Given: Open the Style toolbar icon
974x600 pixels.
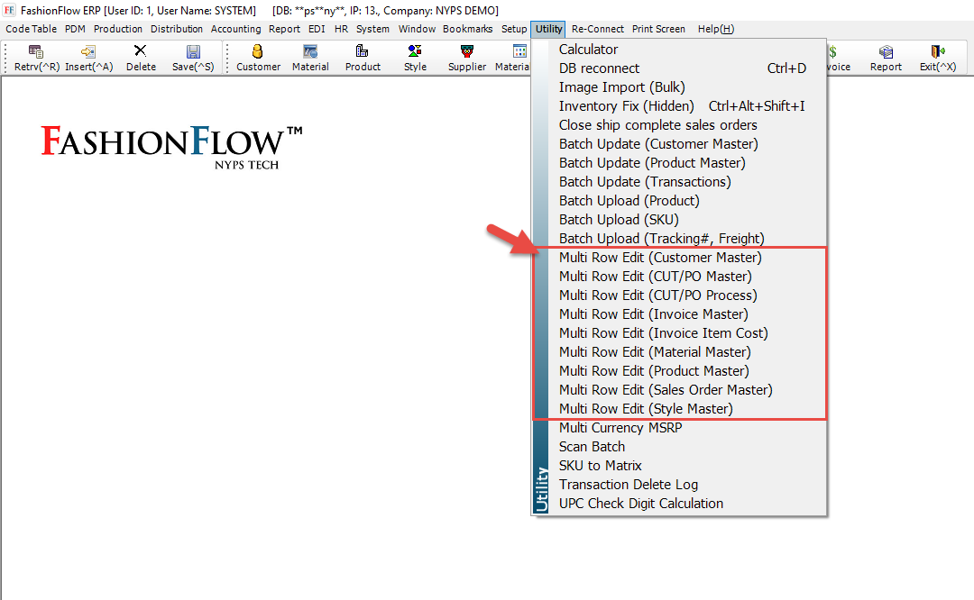Looking at the screenshot, I should 415,52.
